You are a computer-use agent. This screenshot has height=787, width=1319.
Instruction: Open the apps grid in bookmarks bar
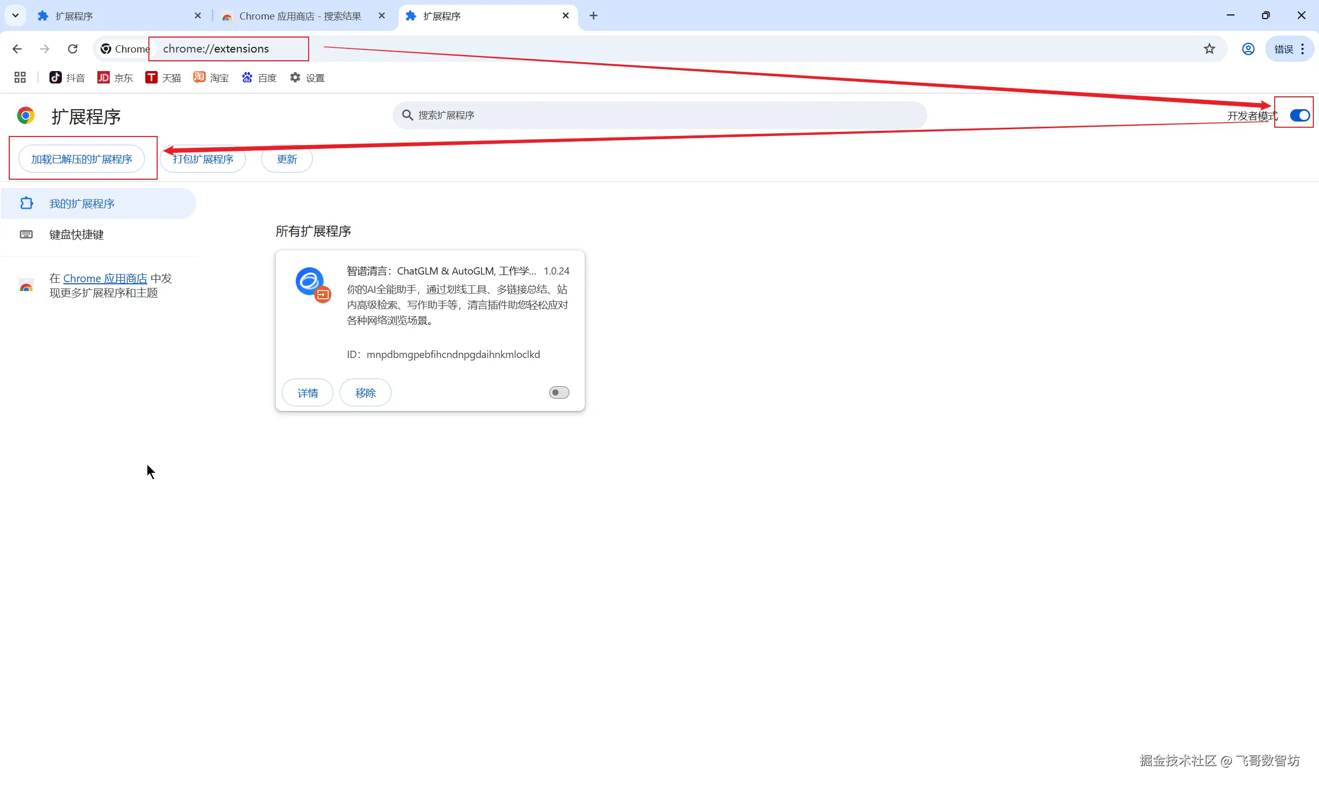click(x=20, y=78)
